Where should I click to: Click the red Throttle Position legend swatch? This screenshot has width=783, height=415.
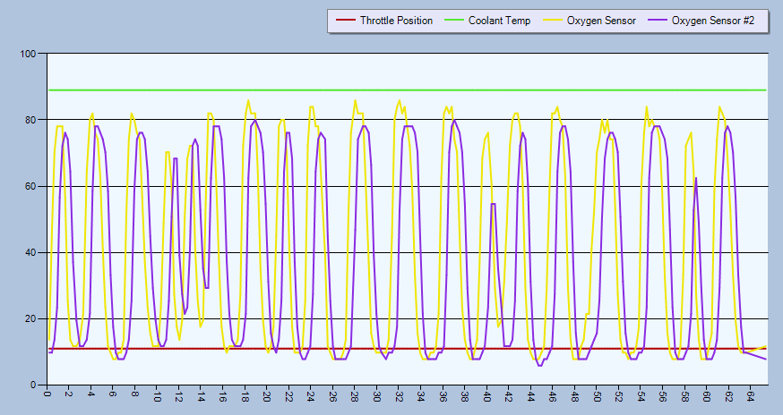point(344,21)
